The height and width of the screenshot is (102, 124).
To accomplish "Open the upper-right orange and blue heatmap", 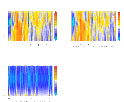I will 94,26.
